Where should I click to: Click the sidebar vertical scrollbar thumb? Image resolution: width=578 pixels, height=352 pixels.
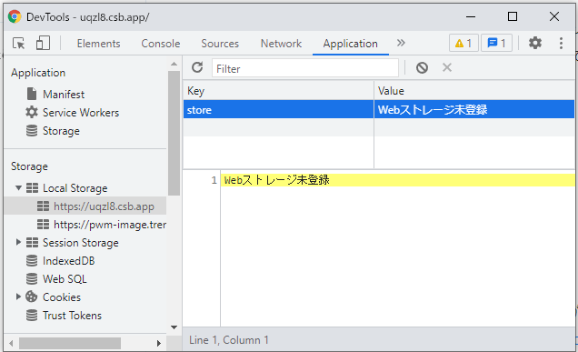(174, 133)
